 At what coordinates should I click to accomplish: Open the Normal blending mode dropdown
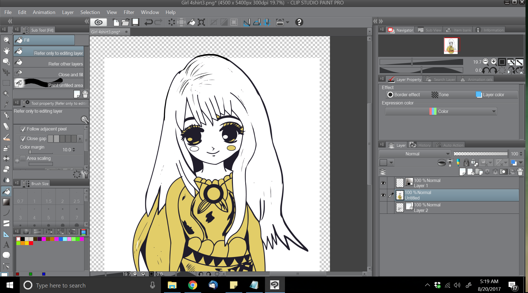click(x=414, y=154)
